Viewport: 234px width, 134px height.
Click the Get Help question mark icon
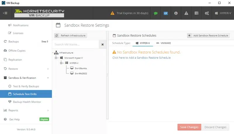tap(5, 119)
